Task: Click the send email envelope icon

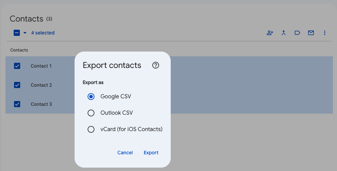Action: pyautogui.click(x=311, y=33)
